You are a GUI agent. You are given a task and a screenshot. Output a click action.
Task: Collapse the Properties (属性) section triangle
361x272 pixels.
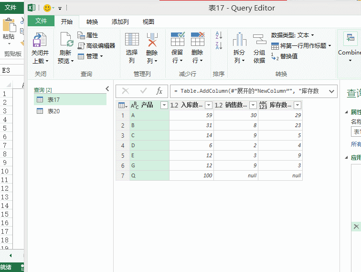point(346,112)
